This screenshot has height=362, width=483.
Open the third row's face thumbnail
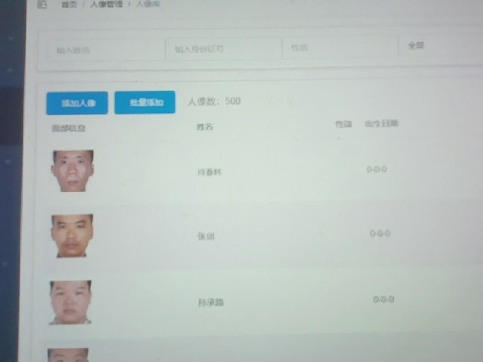[71, 302]
